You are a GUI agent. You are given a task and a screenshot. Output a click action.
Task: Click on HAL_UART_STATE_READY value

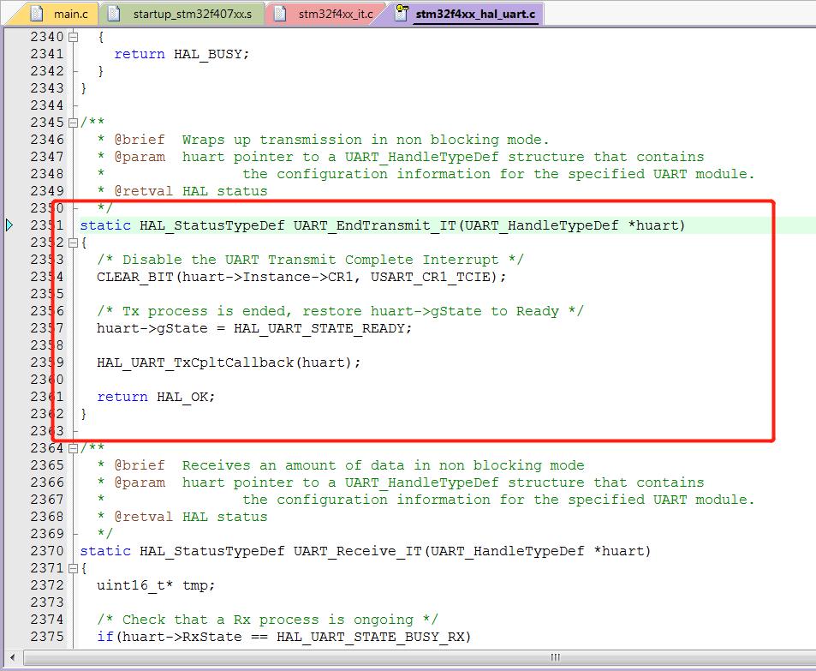tap(319, 329)
